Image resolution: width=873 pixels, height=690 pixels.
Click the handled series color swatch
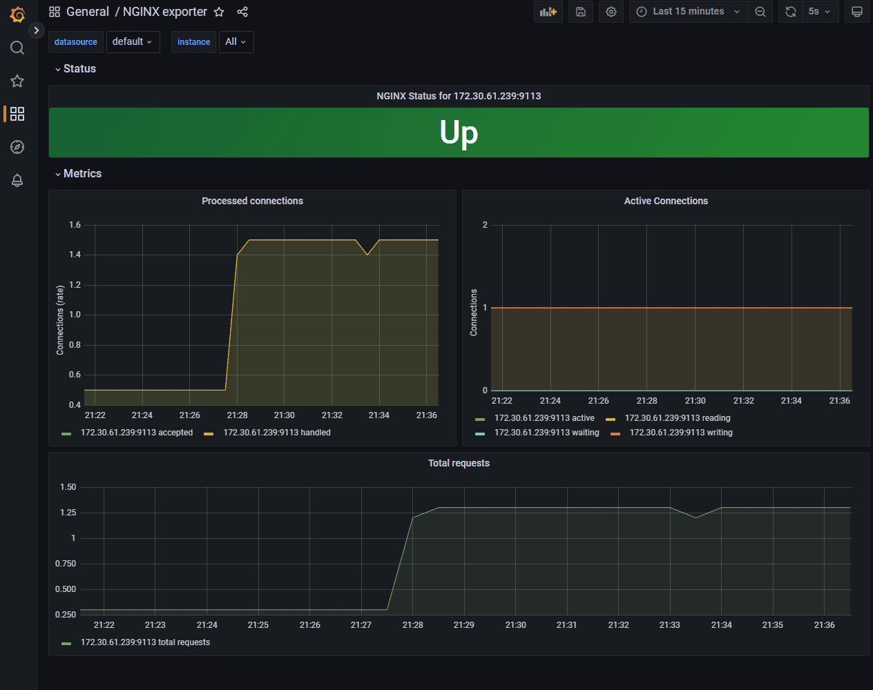tap(209, 433)
